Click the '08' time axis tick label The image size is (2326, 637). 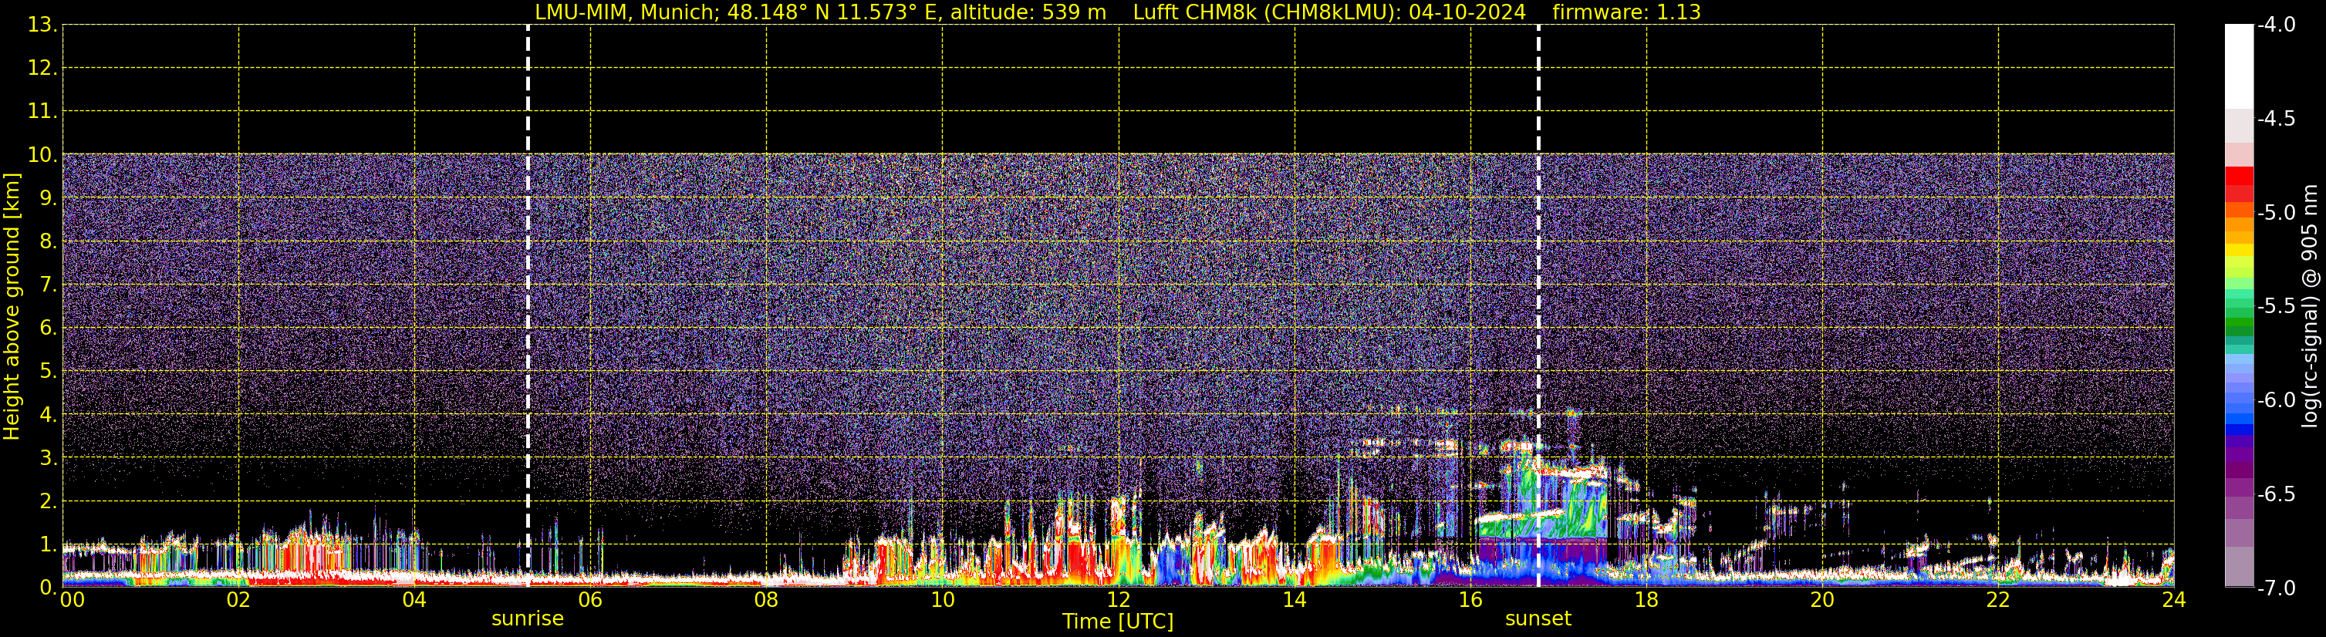tap(767, 600)
